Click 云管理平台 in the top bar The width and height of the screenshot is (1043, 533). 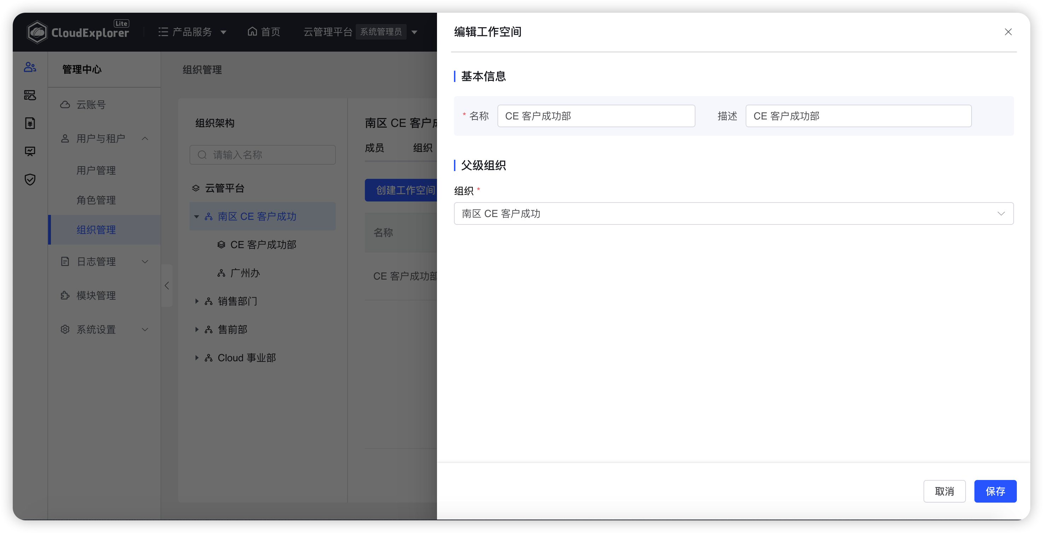[327, 31]
